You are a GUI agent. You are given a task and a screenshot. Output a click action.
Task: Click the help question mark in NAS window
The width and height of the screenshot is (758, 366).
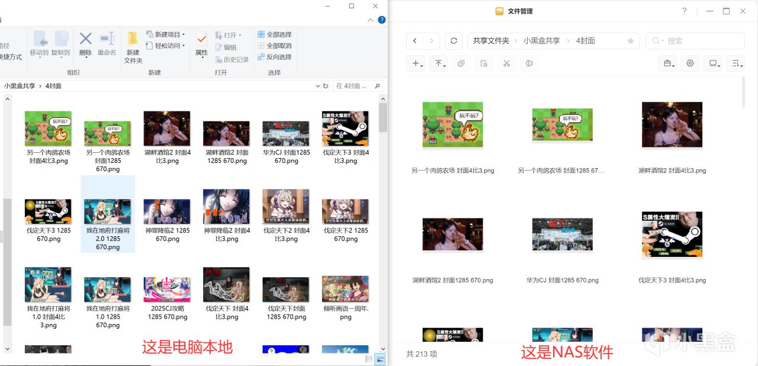coord(685,11)
